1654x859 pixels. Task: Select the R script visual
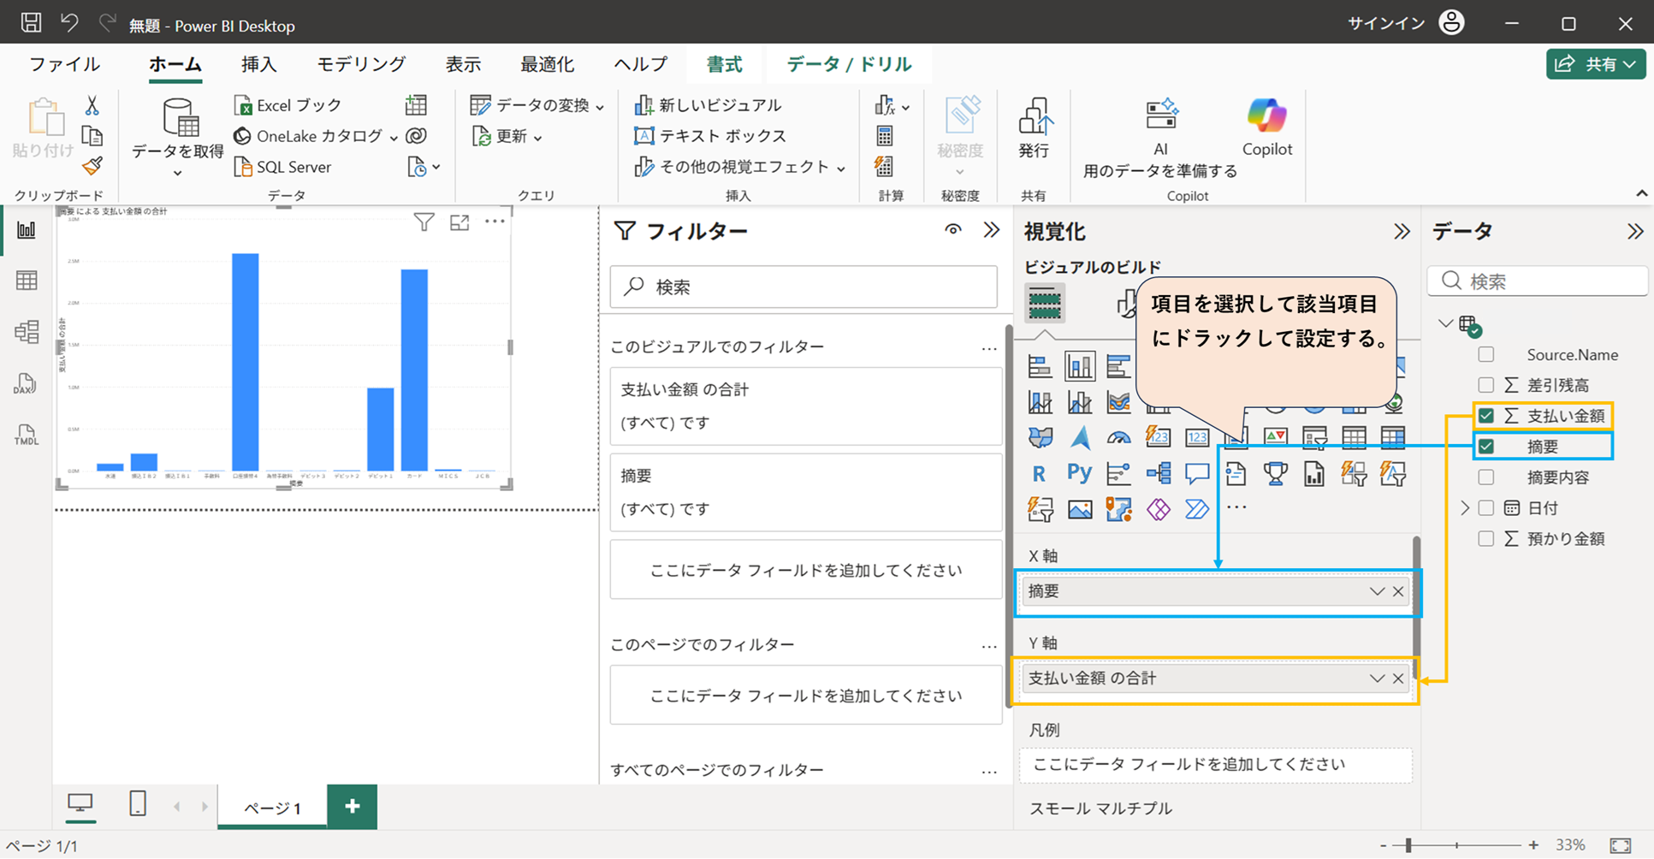tap(1039, 472)
